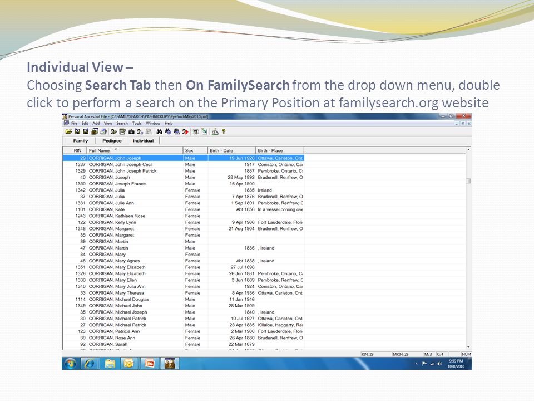The height and width of the screenshot is (401, 534).
Task: Select the row CORRIGAN, John Joseph Patrick
Action: (x=183, y=171)
